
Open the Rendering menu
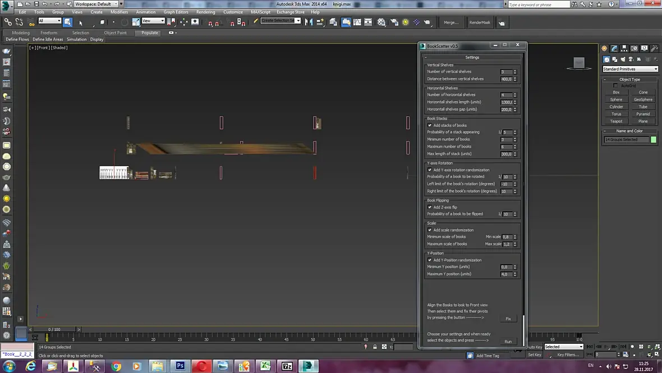(x=205, y=12)
